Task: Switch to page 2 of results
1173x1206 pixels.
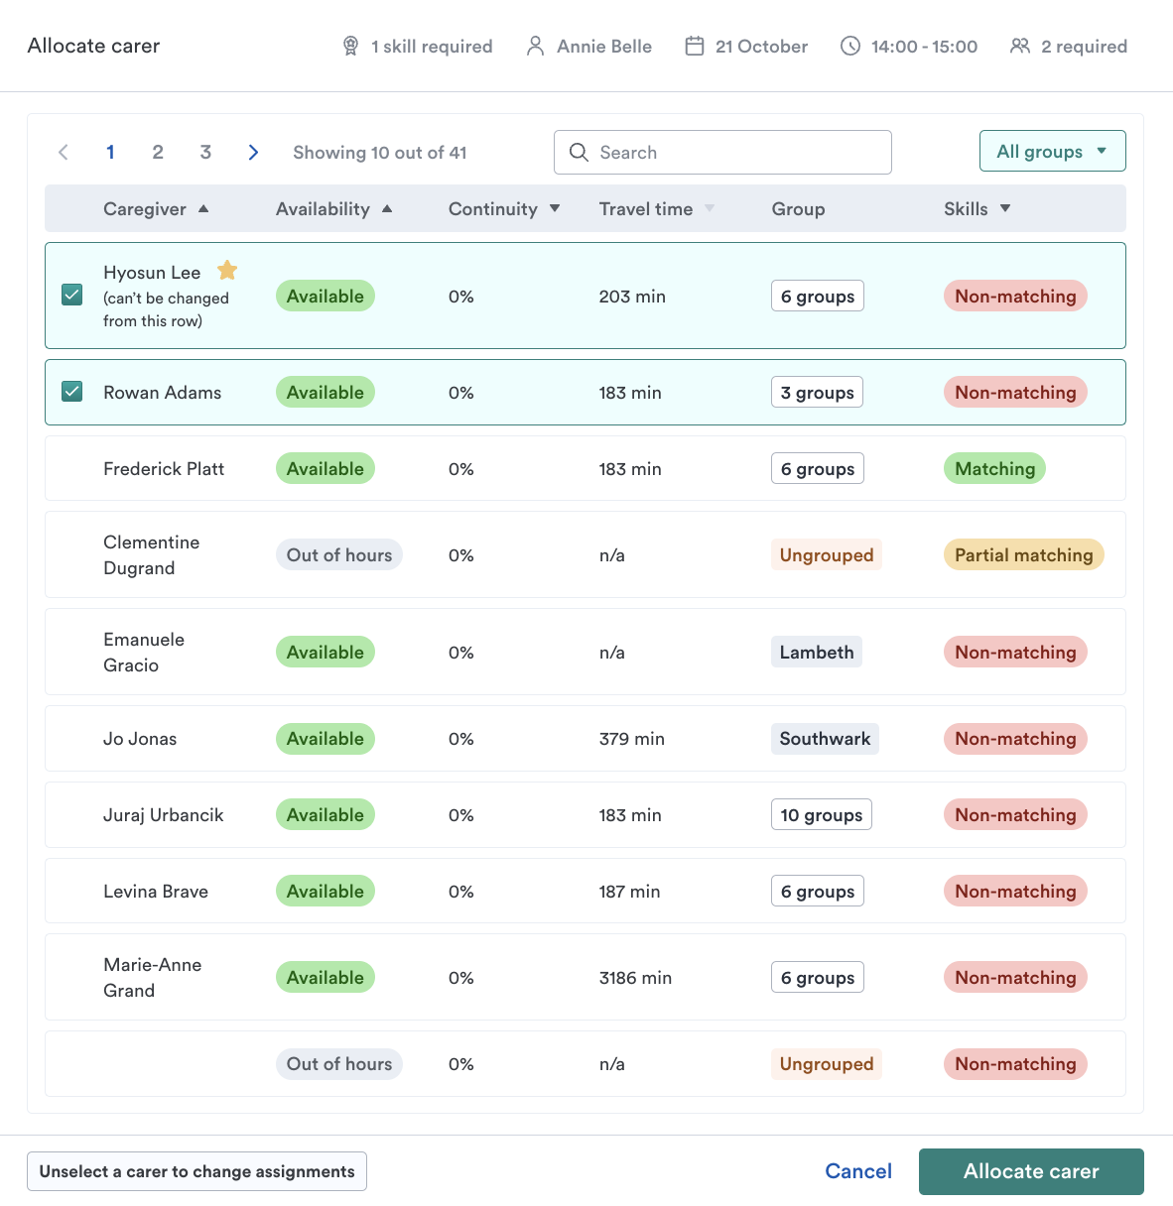Action: click(158, 152)
